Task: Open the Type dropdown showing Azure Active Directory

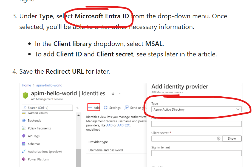Action: coord(196,110)
